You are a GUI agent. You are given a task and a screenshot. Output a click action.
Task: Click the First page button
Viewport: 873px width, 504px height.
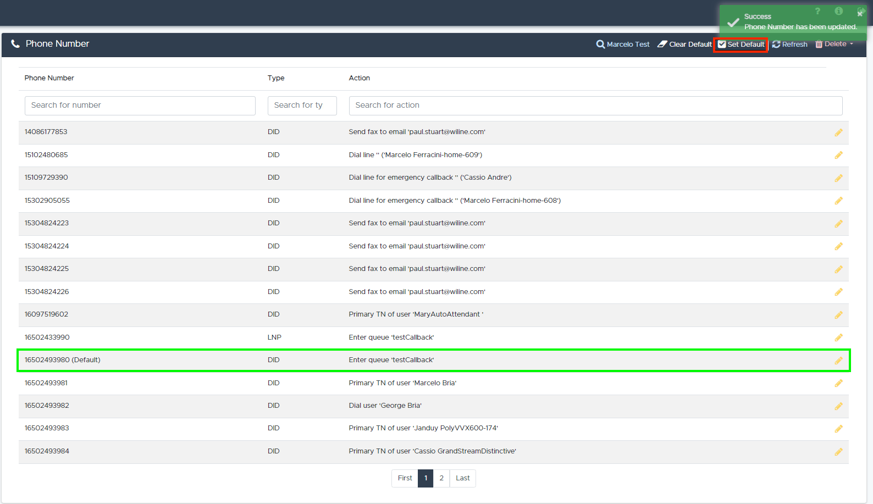[405, 478]
